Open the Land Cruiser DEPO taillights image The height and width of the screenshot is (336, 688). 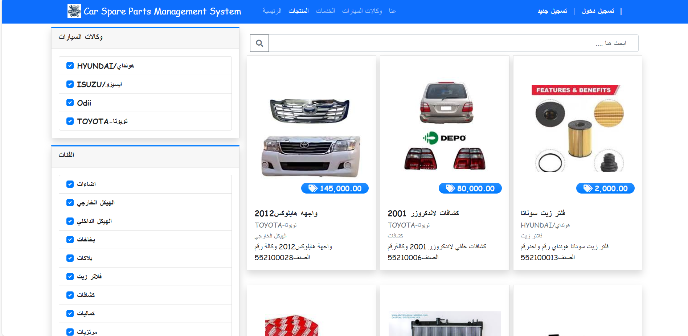point(445,126)
